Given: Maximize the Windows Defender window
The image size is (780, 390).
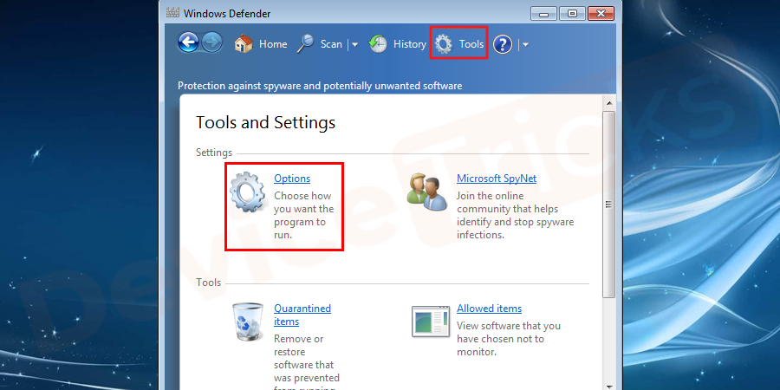Looking at the screenshot, I should (x=572, y=13).
